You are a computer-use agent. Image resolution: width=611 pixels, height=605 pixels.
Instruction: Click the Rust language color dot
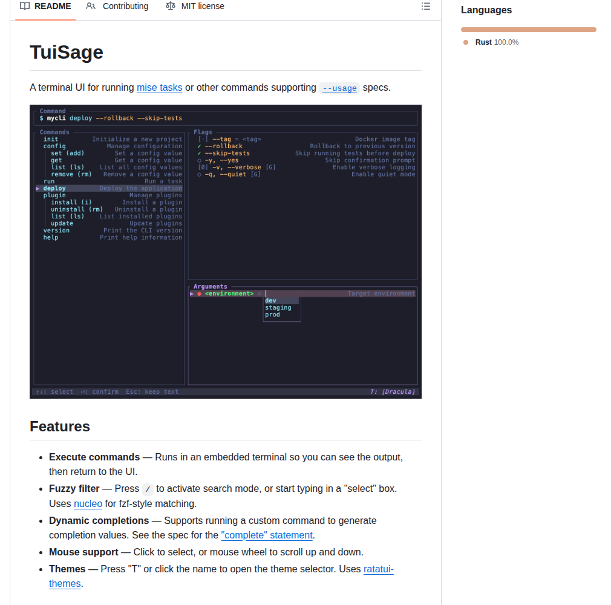coord(465,42)
